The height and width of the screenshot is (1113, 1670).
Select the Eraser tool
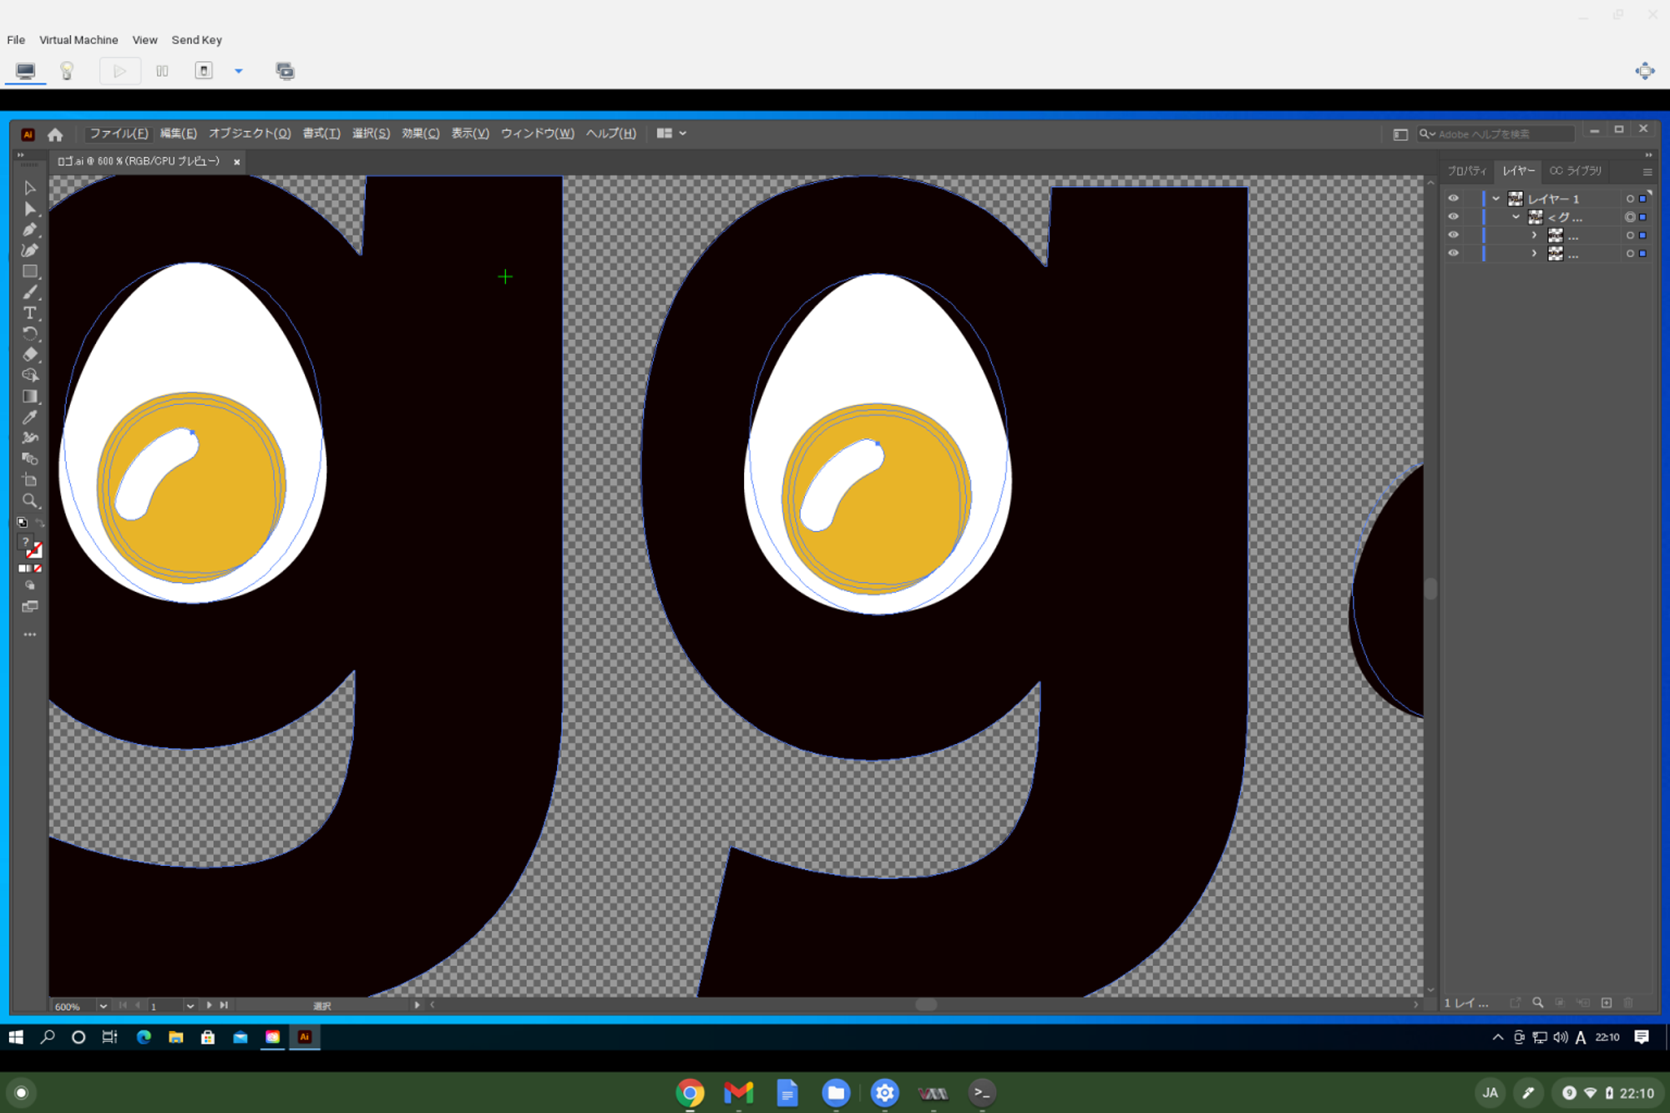(30, 355)
